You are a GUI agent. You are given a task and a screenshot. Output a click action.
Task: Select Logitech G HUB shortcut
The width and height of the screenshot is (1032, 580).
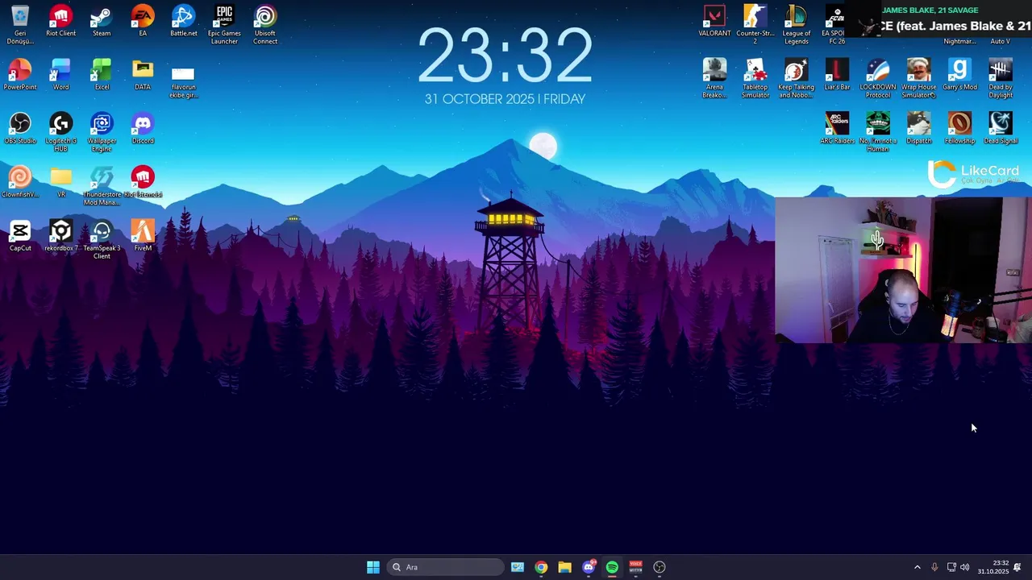pos(60,132)
